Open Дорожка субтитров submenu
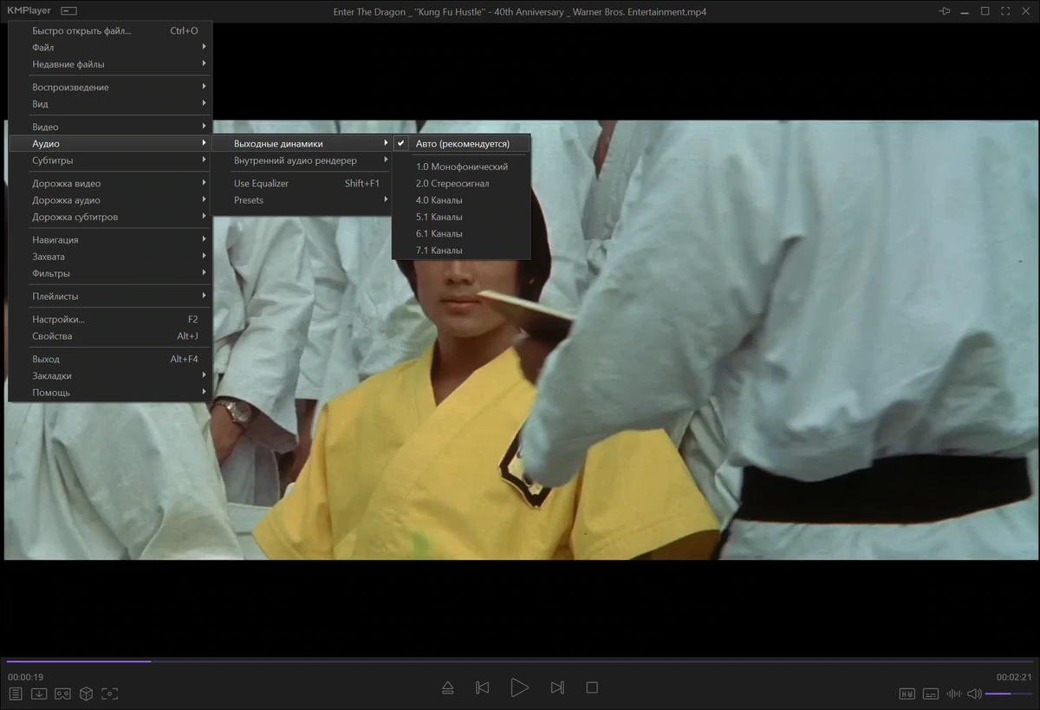Image resolution: width=1040 pixels, height=710 pixels. (110, 218)
